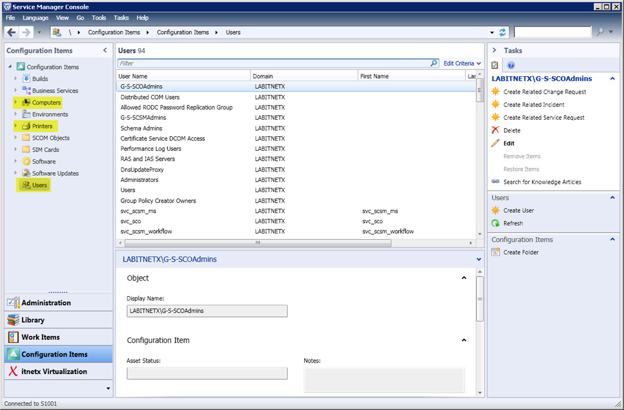Open the Tools menu
624x410 pixels.
(x=99, y=18)
